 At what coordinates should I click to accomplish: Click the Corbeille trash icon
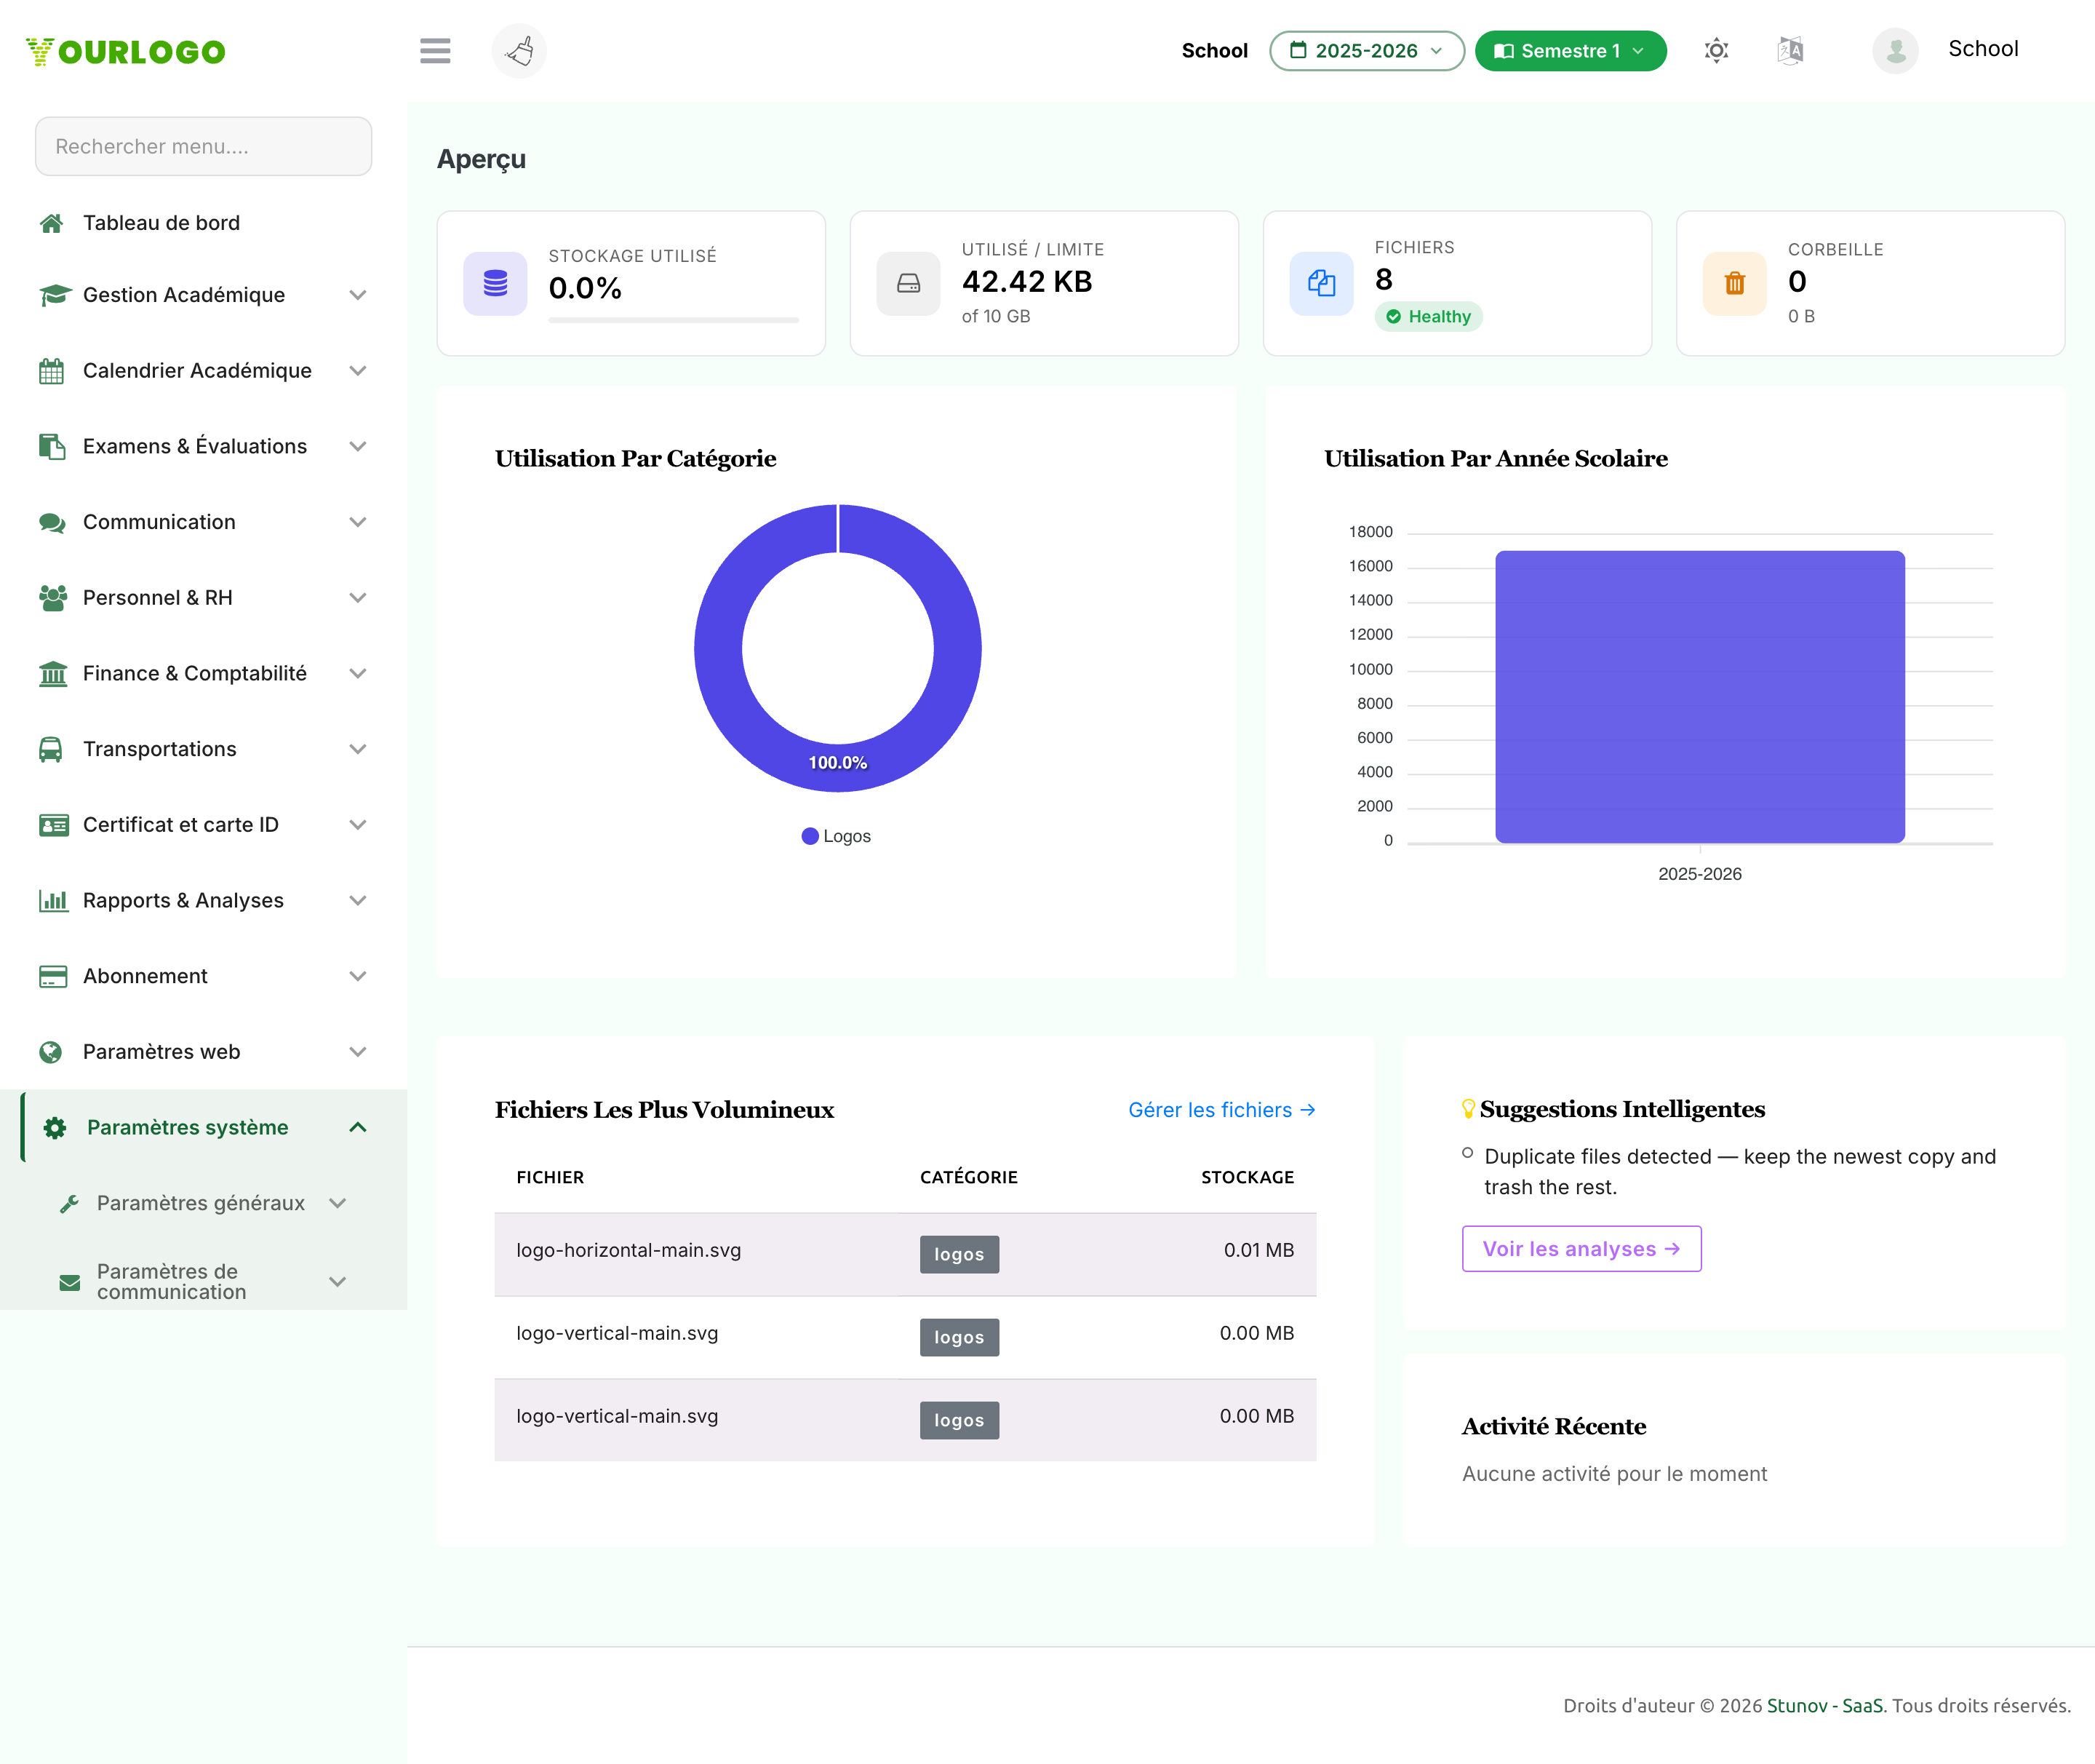(x=1735, y=284)
